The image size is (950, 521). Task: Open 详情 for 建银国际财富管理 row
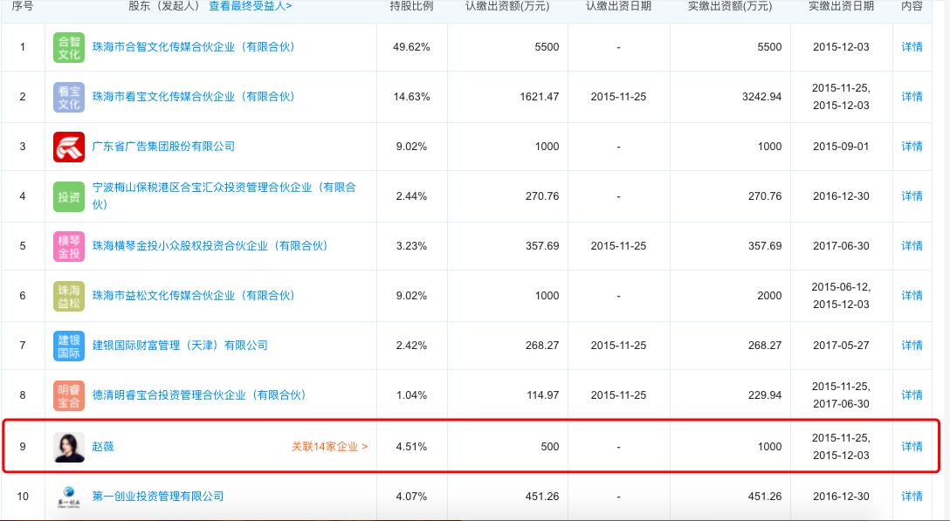click(912, 346)
